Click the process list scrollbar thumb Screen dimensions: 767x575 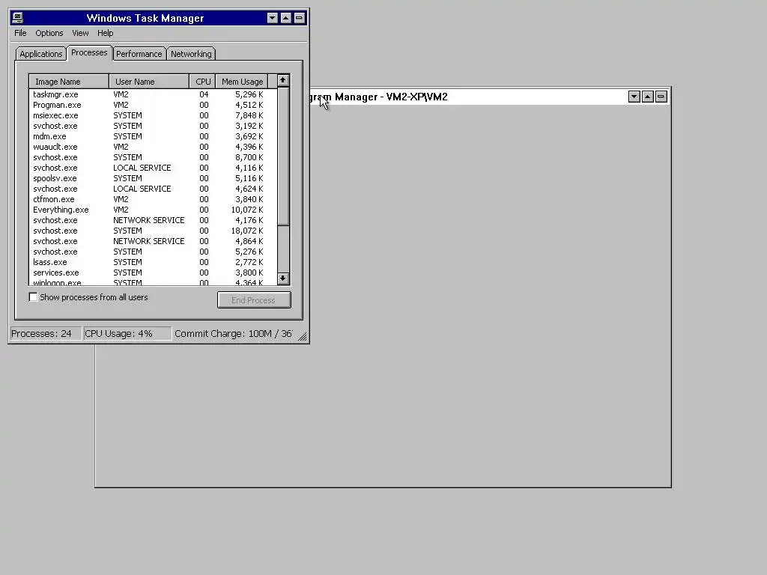[283, 156]
